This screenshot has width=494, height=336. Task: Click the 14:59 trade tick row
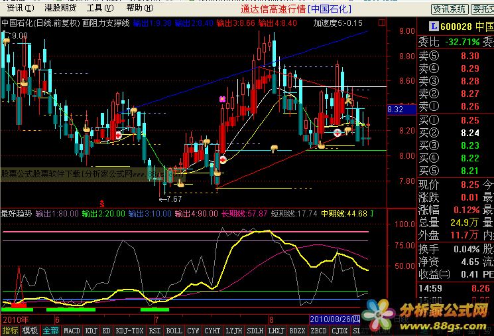[456, 288]
